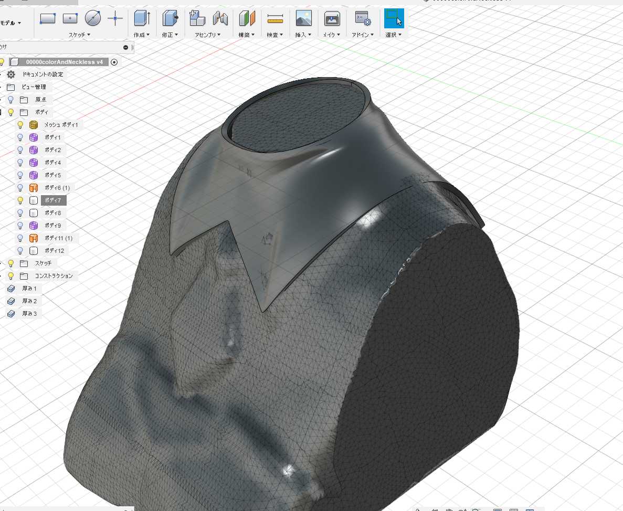Toggle visibility lightbulb of ボディ12

[x=20, y=251]
